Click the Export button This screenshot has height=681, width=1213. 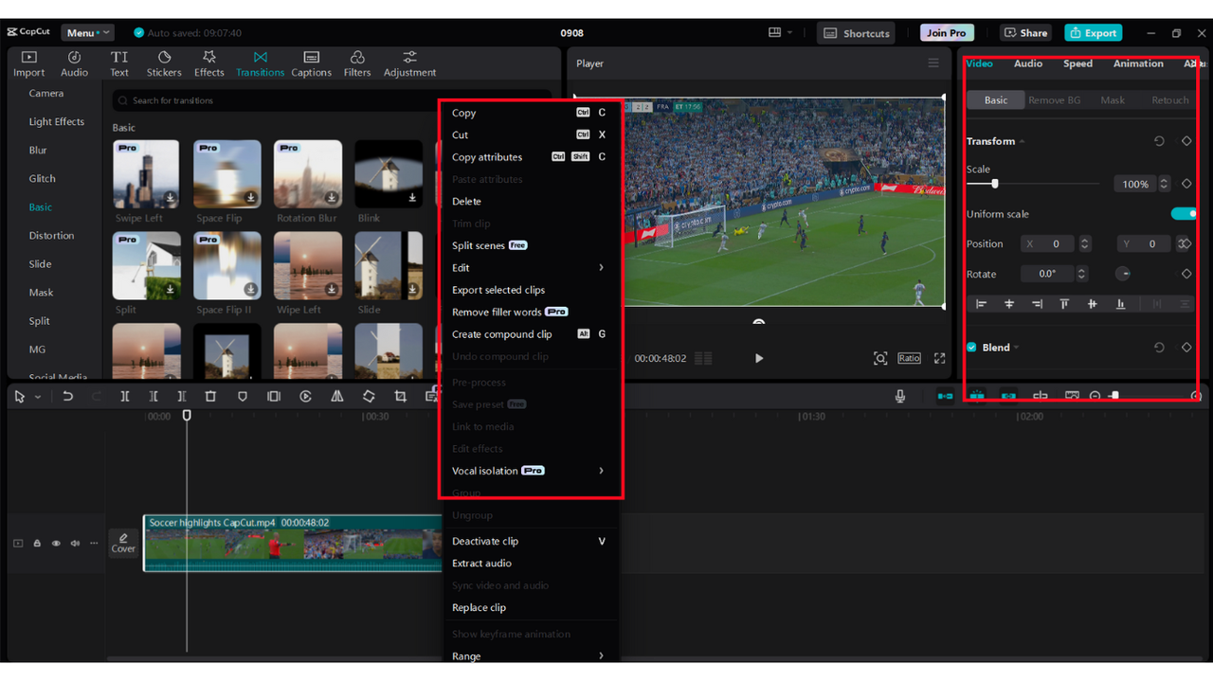point(1093,32)
